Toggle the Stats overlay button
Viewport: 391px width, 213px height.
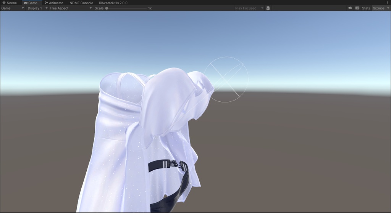(x=366, y=8)
